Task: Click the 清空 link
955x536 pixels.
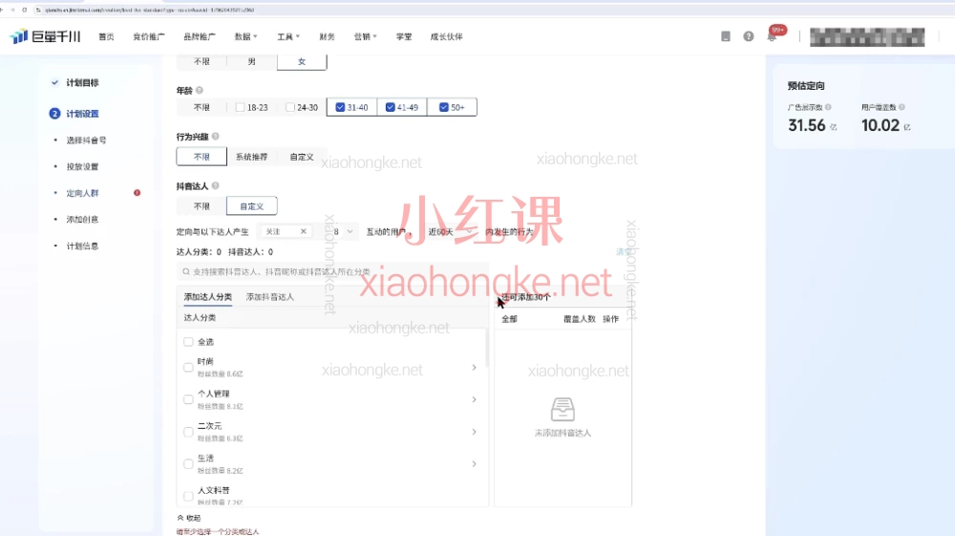Action: [623, 251]
